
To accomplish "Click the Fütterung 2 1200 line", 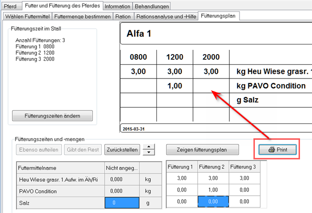I will (x=35, y=53).
